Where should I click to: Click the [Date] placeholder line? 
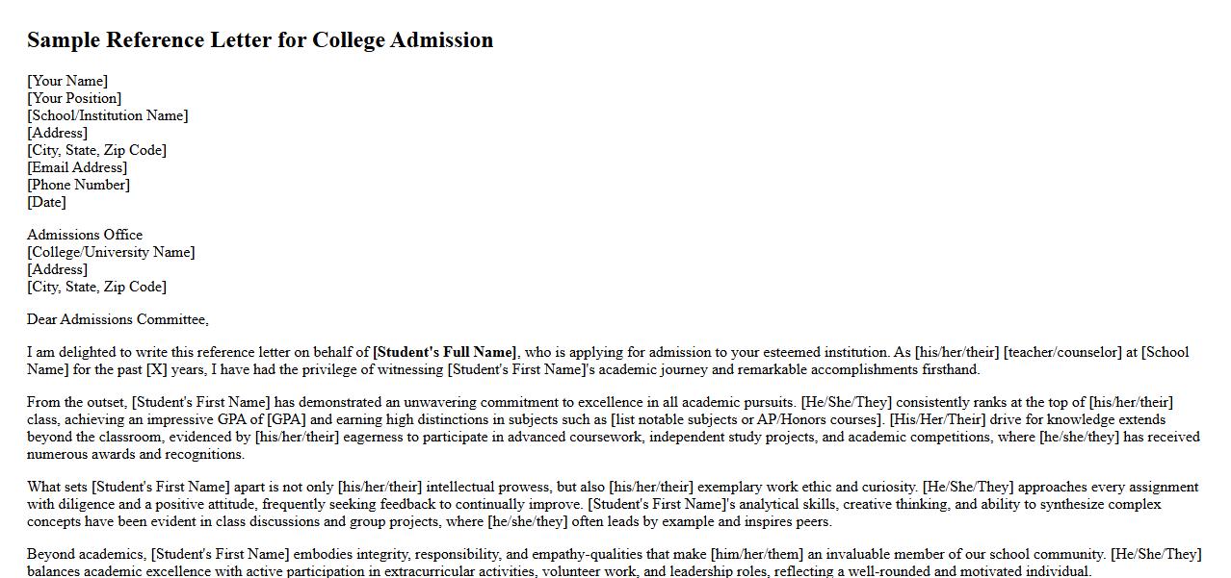46,202
